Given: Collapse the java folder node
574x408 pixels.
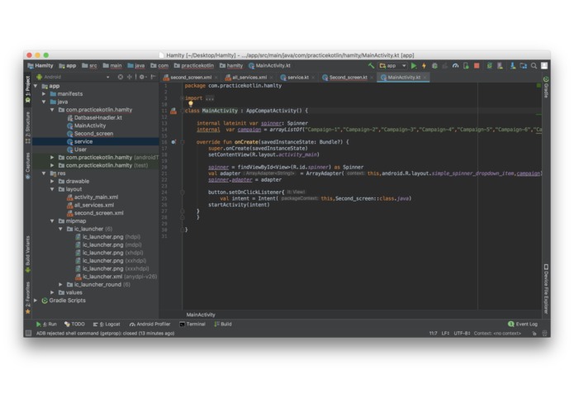Looking at the screenshot, I should pyautogui.click(x=44, y=102).
